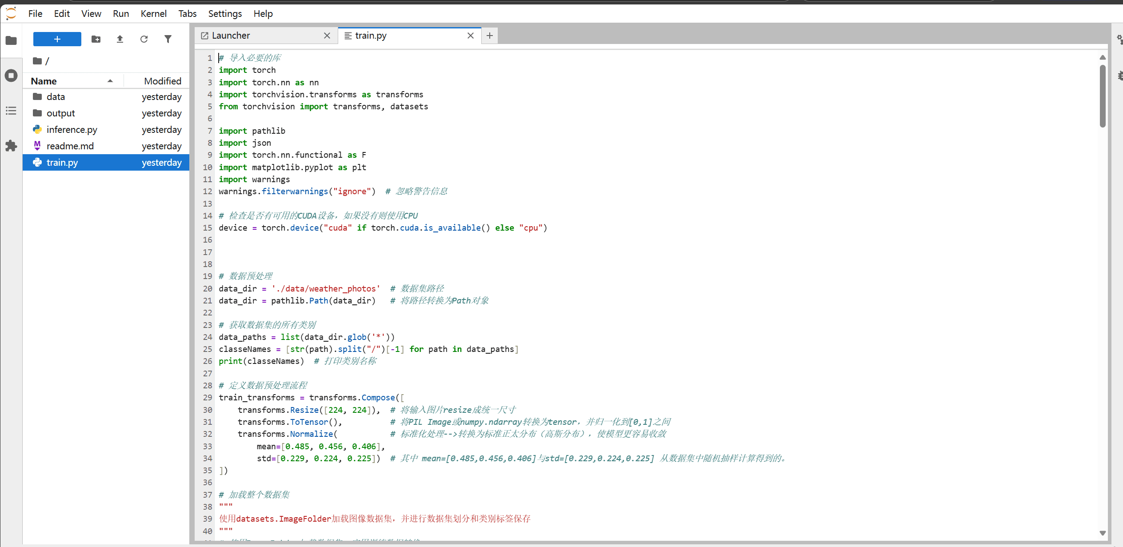Image resolution: width=1123 pixels, height=547 pixels.
Task: Click the root folder breadcrumb icon
Action: [x=37, y=61]
